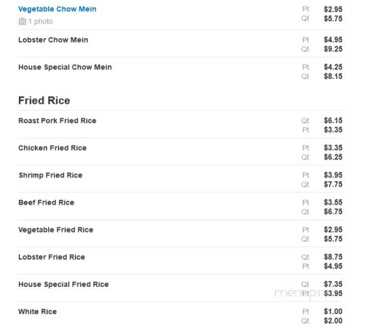
Task: Choose the Beef Fried Rice entry
Action: pyautogui.click(x=46, y=202)
